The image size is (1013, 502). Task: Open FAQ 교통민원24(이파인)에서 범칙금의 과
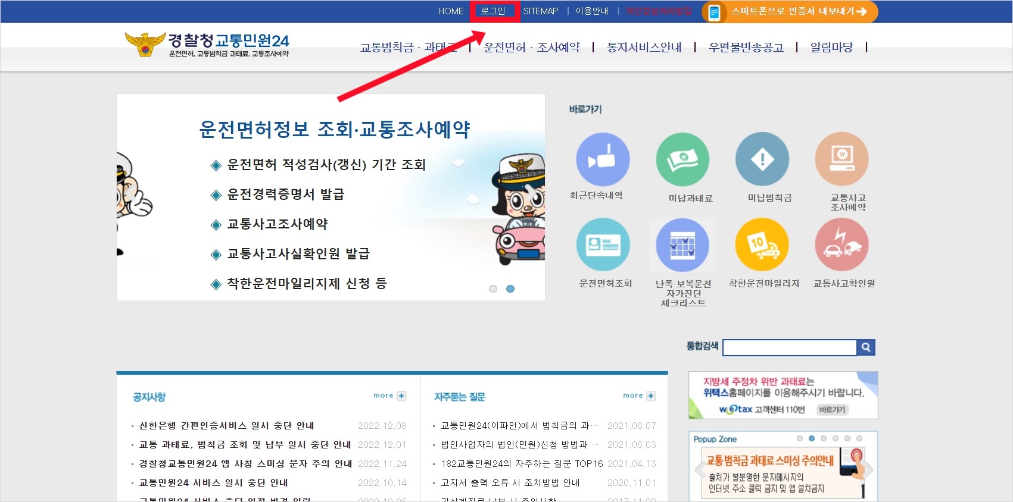(519, 426)
